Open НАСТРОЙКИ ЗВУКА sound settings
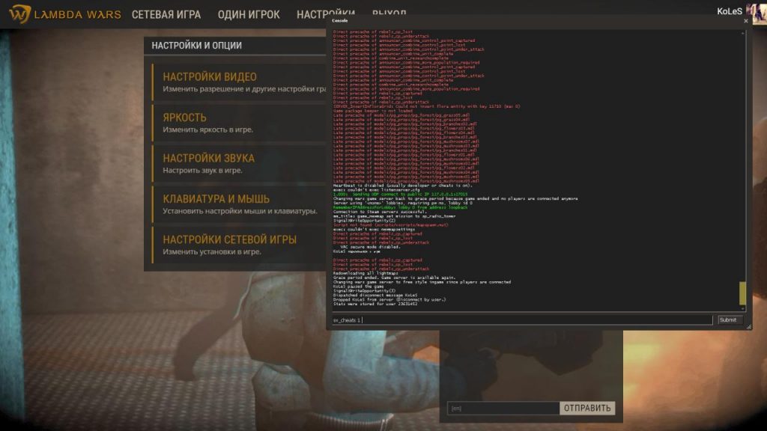This screenshot has height=431, width=767. (210, 157)
